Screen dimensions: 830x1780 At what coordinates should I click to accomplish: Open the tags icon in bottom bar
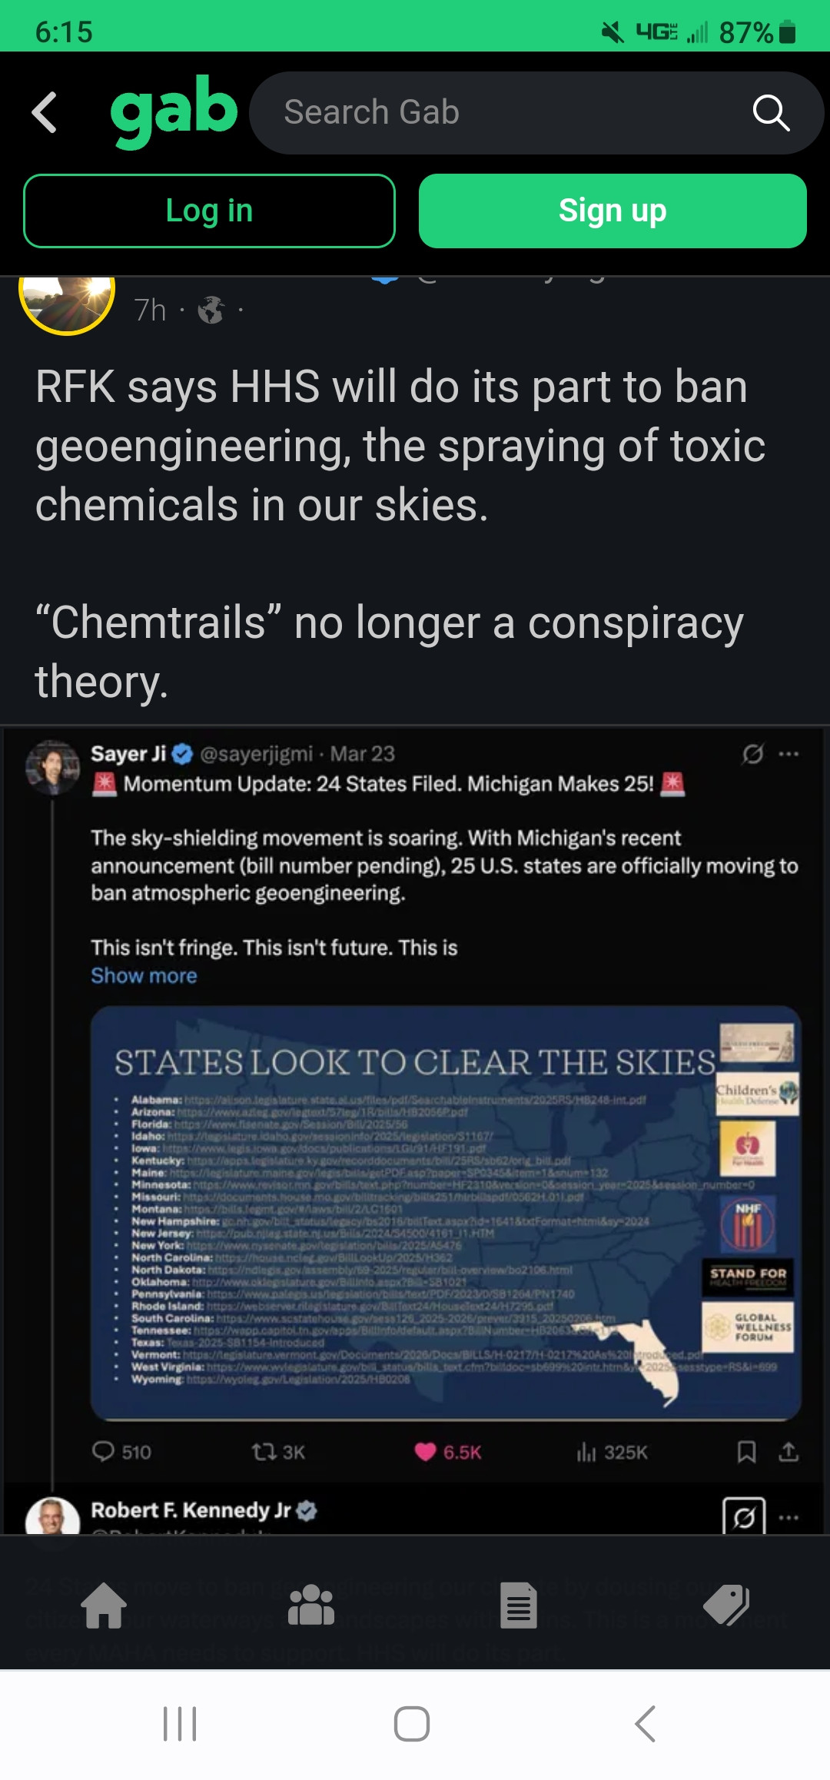click(726, 1606)
